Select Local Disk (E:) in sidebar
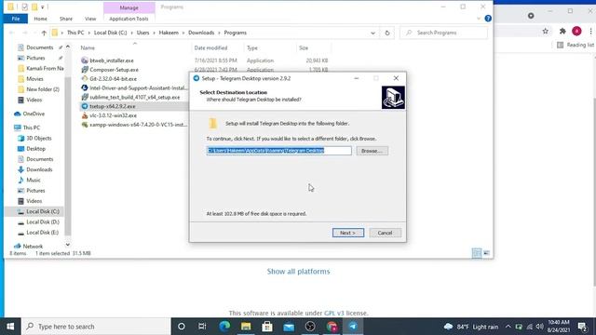This screenshot has width=596, height=335. pyautogui.click(x=42, y=233)
